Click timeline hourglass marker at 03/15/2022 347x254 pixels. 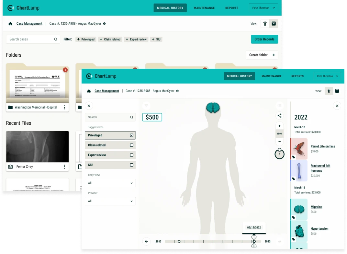[x=254, y=241]
